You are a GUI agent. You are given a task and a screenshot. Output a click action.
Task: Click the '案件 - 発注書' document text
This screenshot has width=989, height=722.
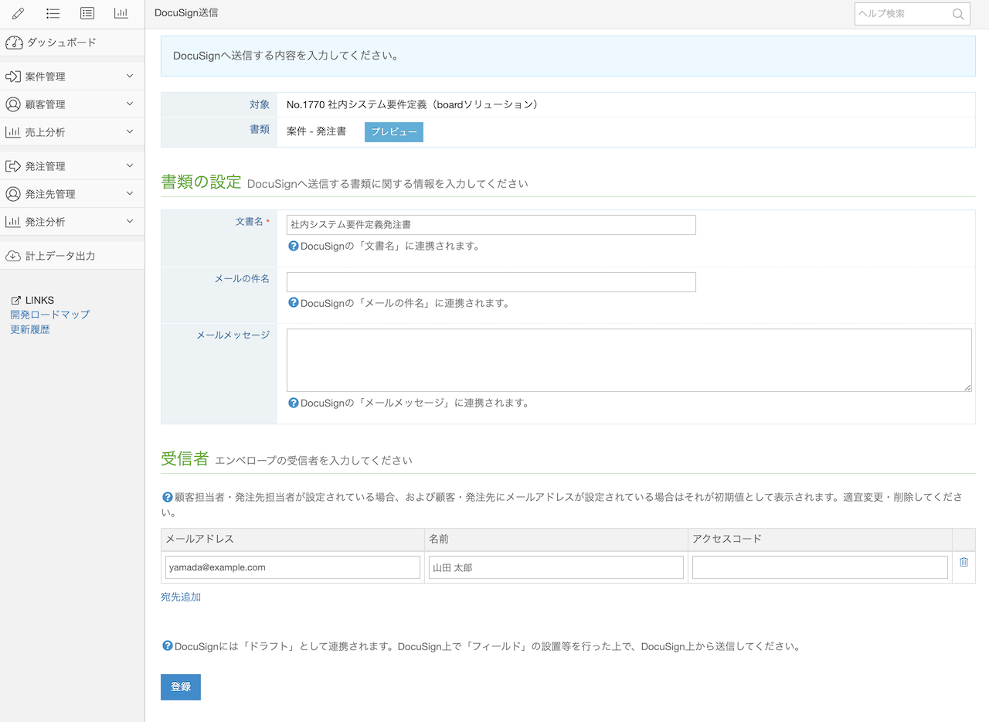316,132
